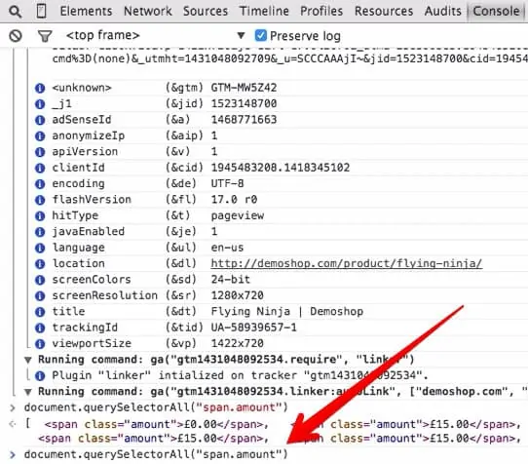The image size is (528, 464).
Task: Click the info icon beside adSenseId
Action: (x=40, y=120)
